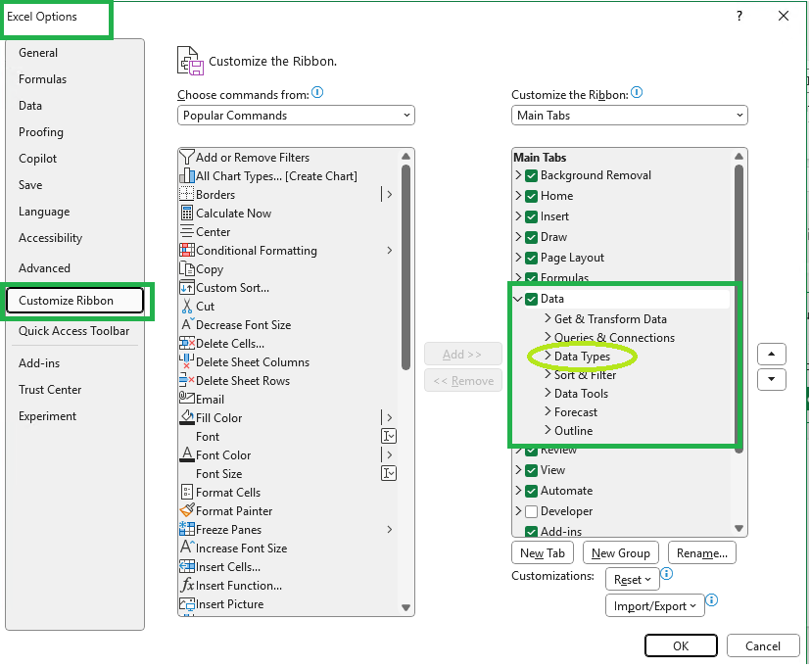Click the Rename... button
This screenshot has width=810, height=668.
(702, 552)
